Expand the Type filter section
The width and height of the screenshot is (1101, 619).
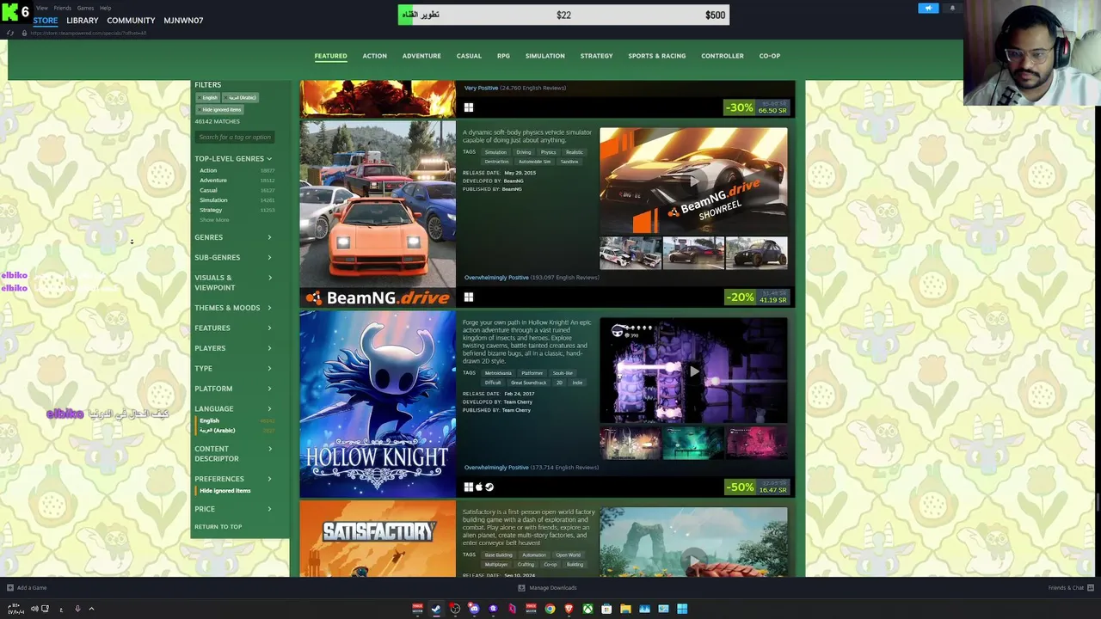tap(233, 369)
